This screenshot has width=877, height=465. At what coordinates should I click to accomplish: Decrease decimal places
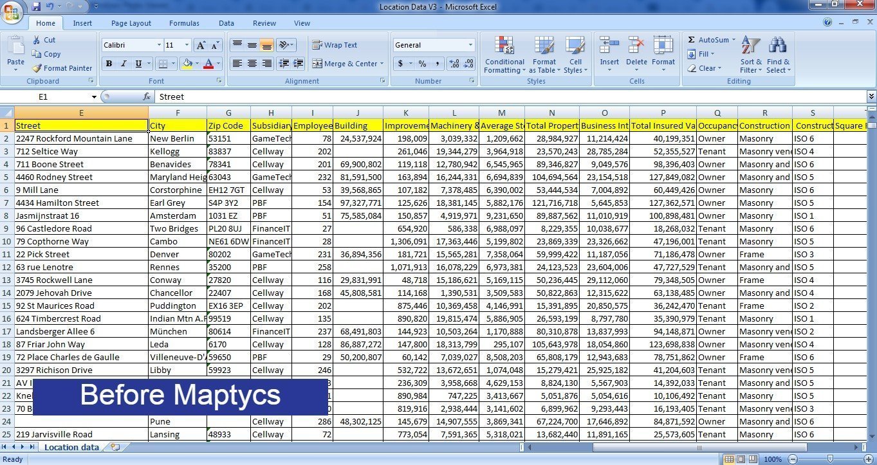[x=468, y=64]
